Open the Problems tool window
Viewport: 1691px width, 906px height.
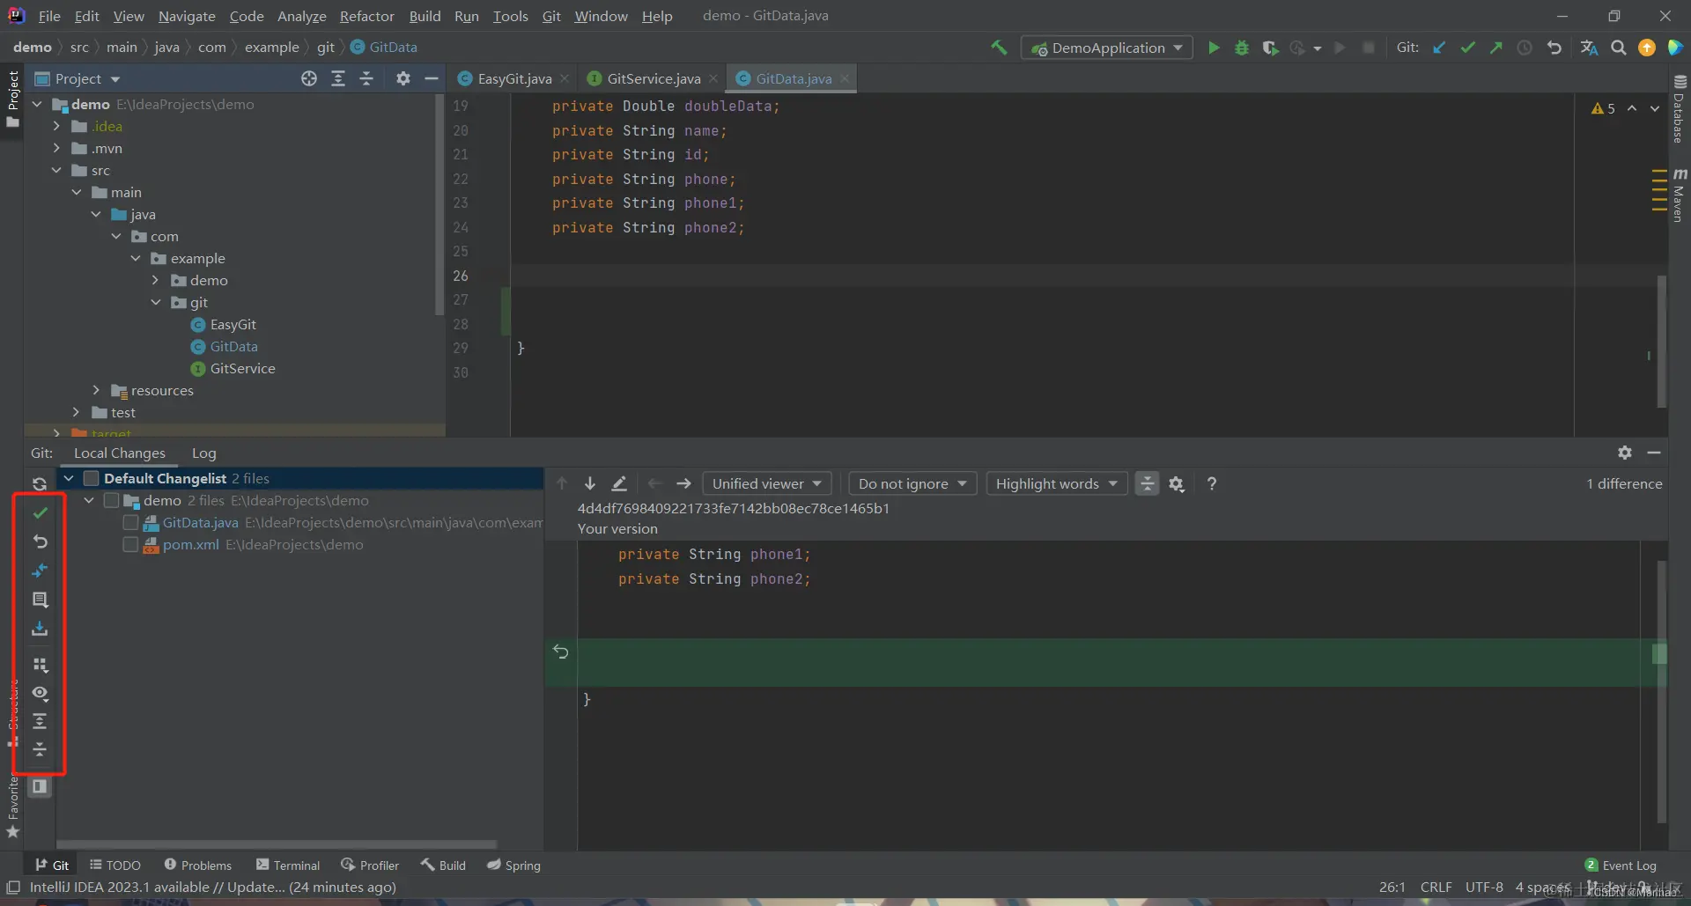[x=198, y=865]
